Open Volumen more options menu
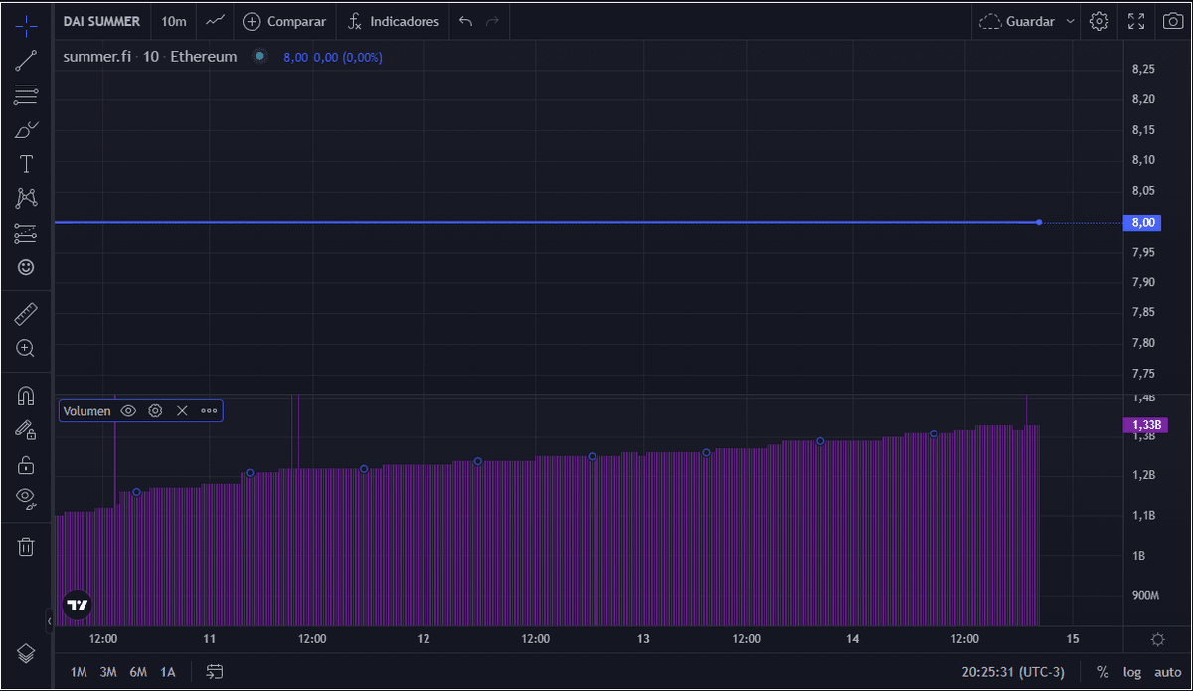Screen dimensions: 1193x691 pyautogui.click(x=209, y=410)
